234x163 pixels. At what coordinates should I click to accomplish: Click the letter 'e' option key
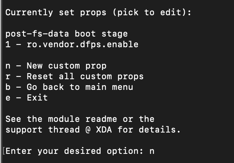point(8,98)
